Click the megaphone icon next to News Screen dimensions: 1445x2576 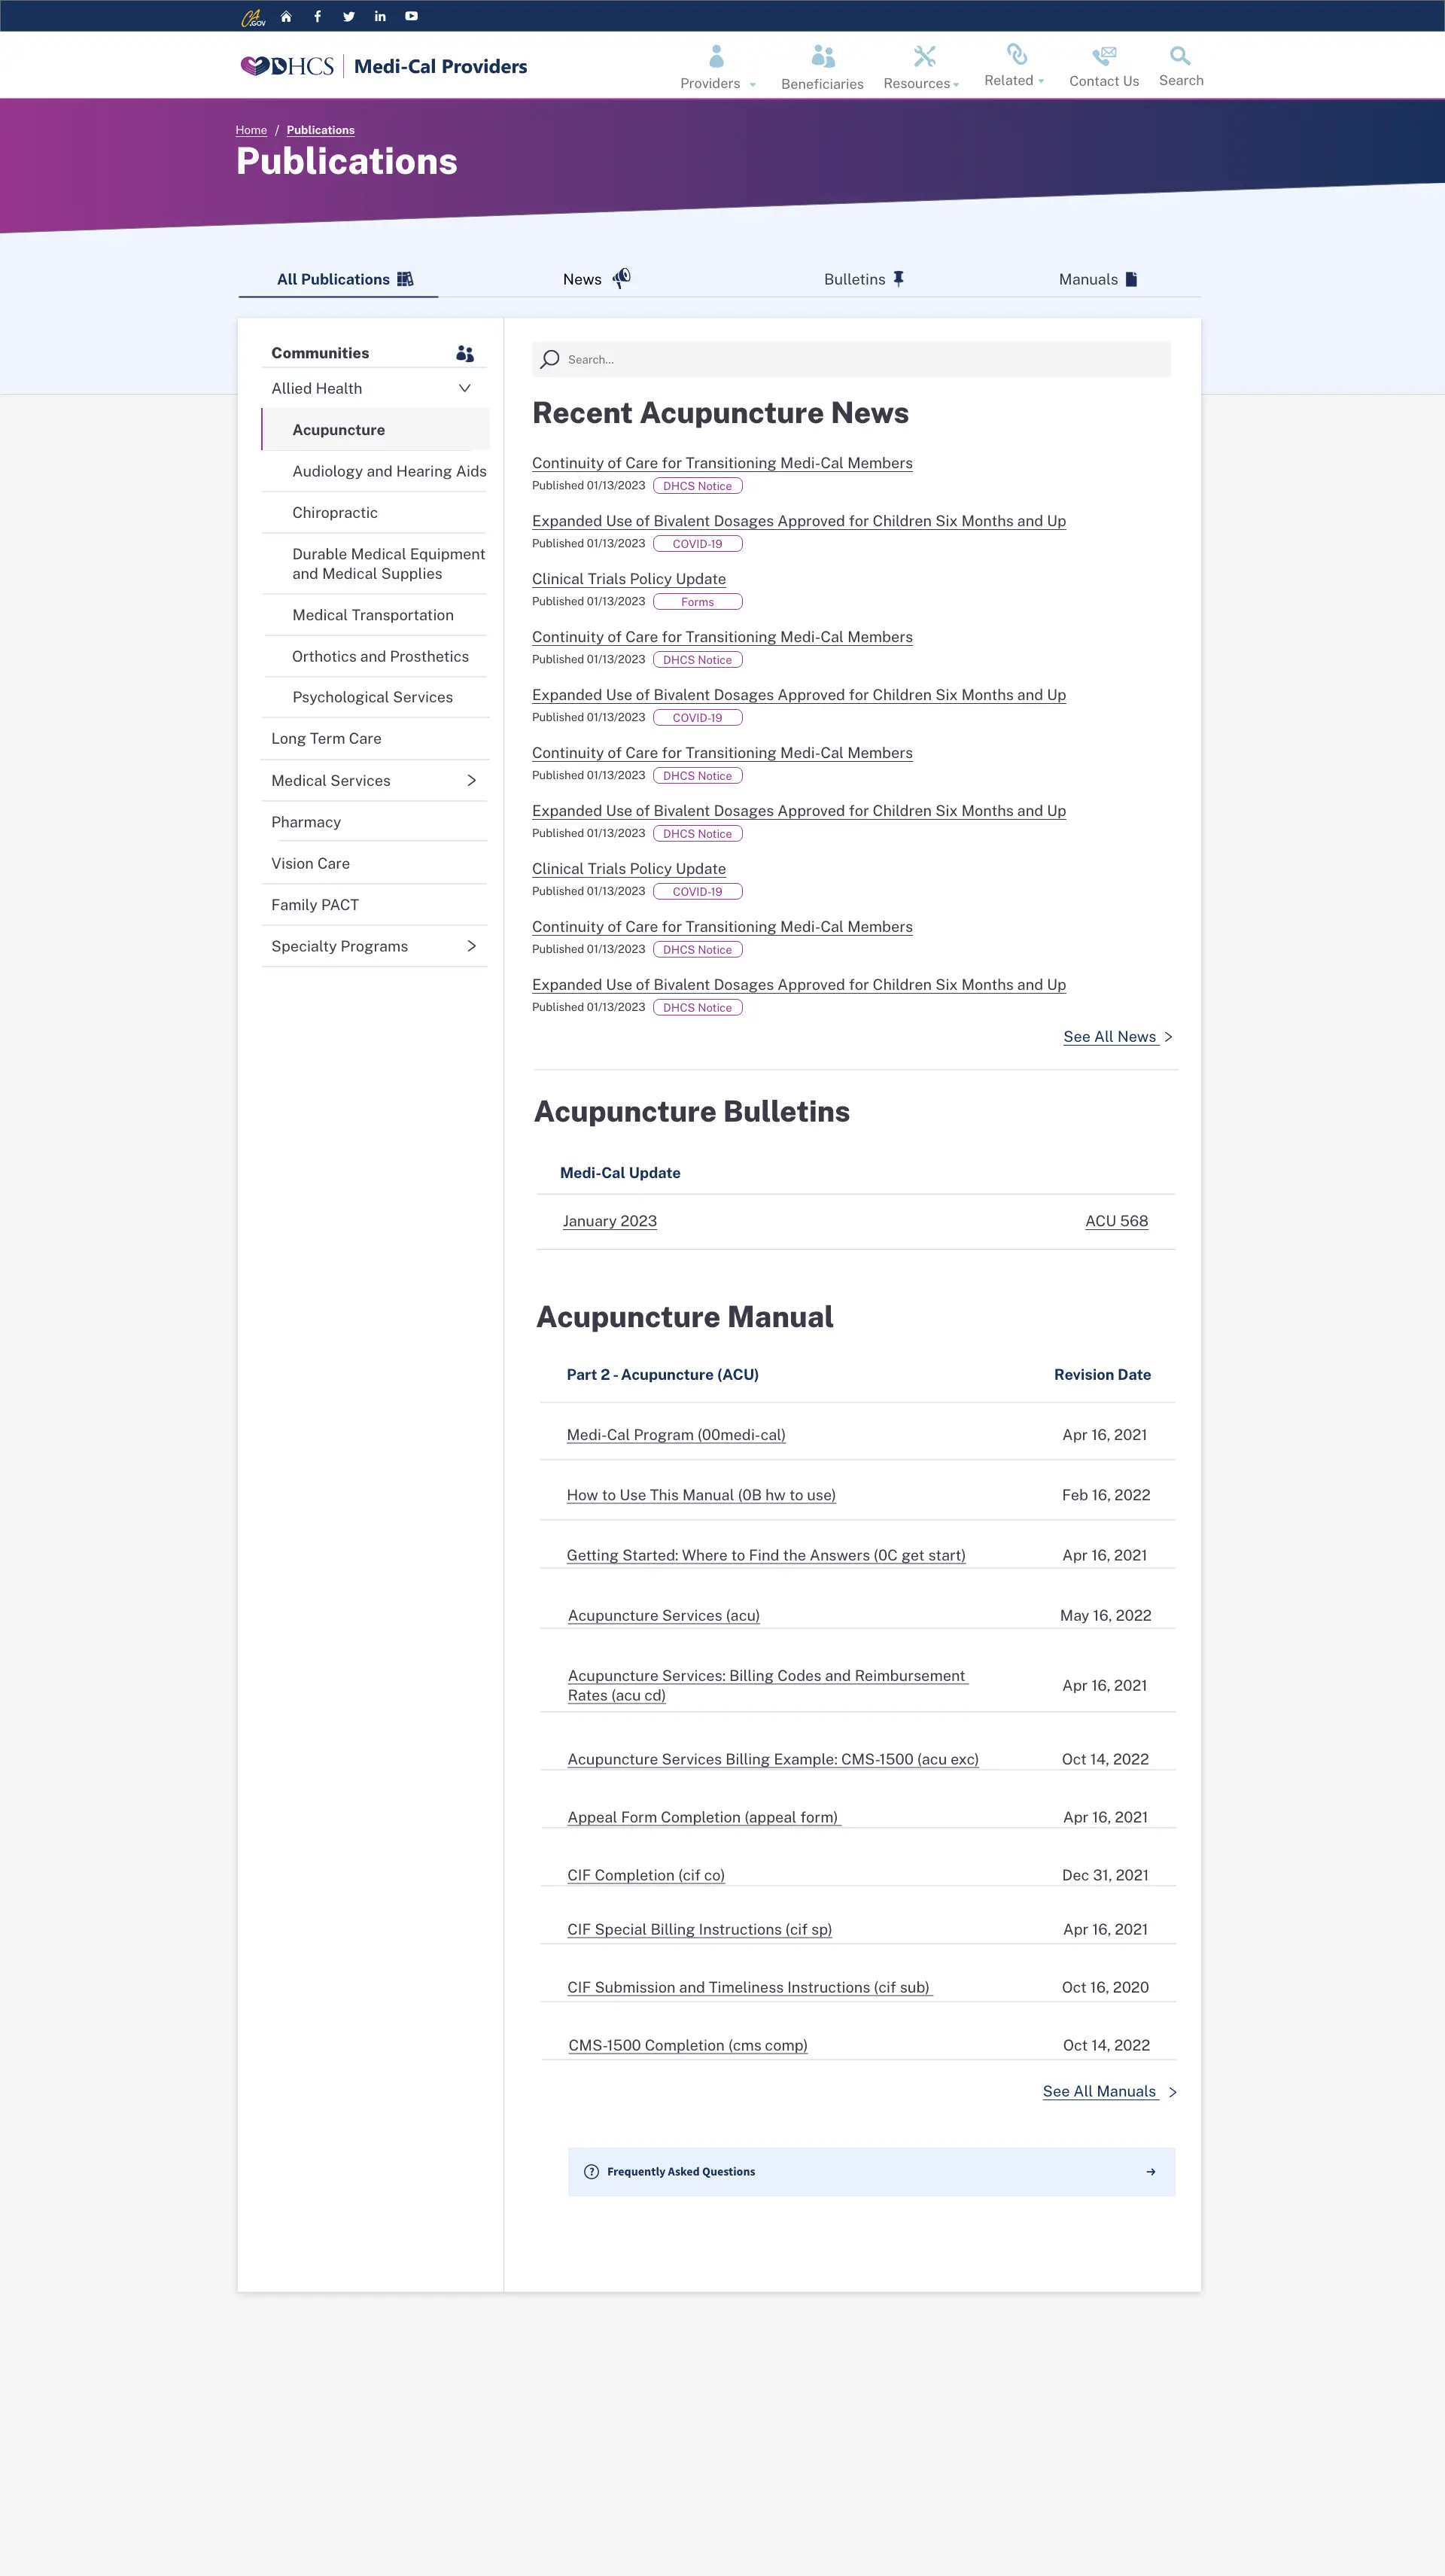tap(621, 278)
